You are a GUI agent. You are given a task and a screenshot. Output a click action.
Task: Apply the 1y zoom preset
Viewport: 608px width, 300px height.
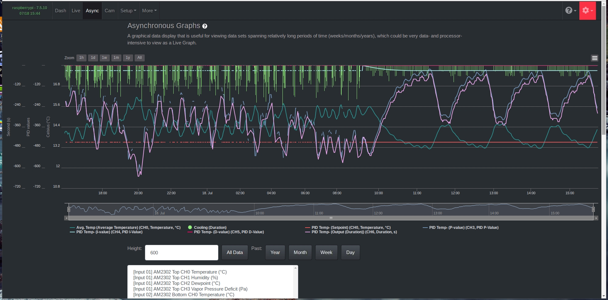(x=128, y=58)
